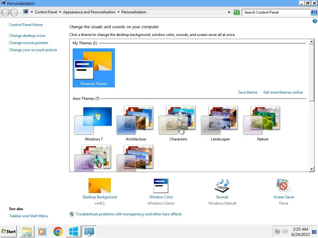
Task: Open Taskbar and Start Menu link
Action: coord(28,216)
